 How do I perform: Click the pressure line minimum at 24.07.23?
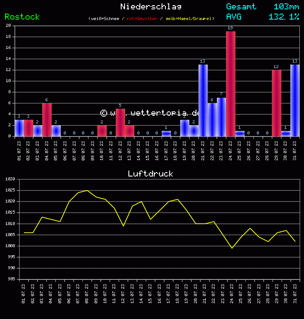[232, 248]
